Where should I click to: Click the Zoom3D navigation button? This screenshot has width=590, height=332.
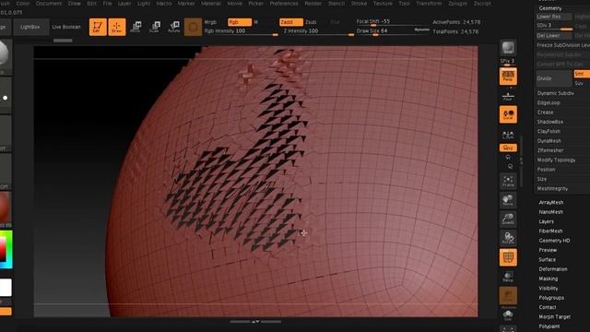508,219
